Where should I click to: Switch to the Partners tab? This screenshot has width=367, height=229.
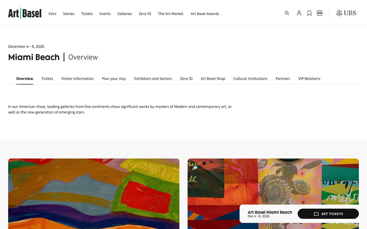(283, 79)
